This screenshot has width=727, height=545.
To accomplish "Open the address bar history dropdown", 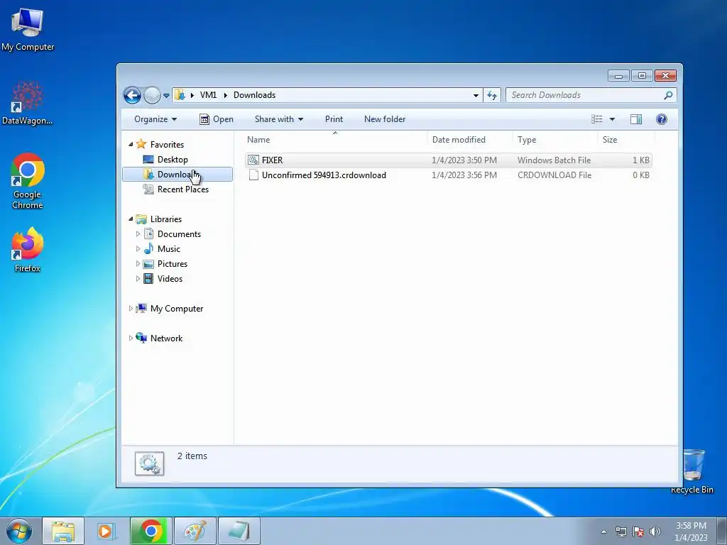I will (476, 96).
